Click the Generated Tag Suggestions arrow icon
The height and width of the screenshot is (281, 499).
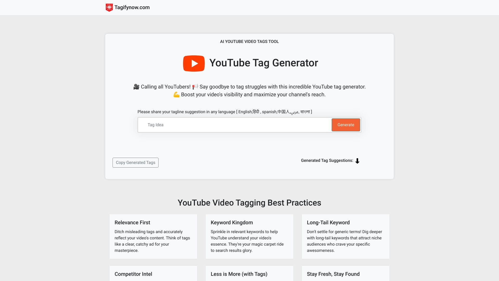[357, 161]
